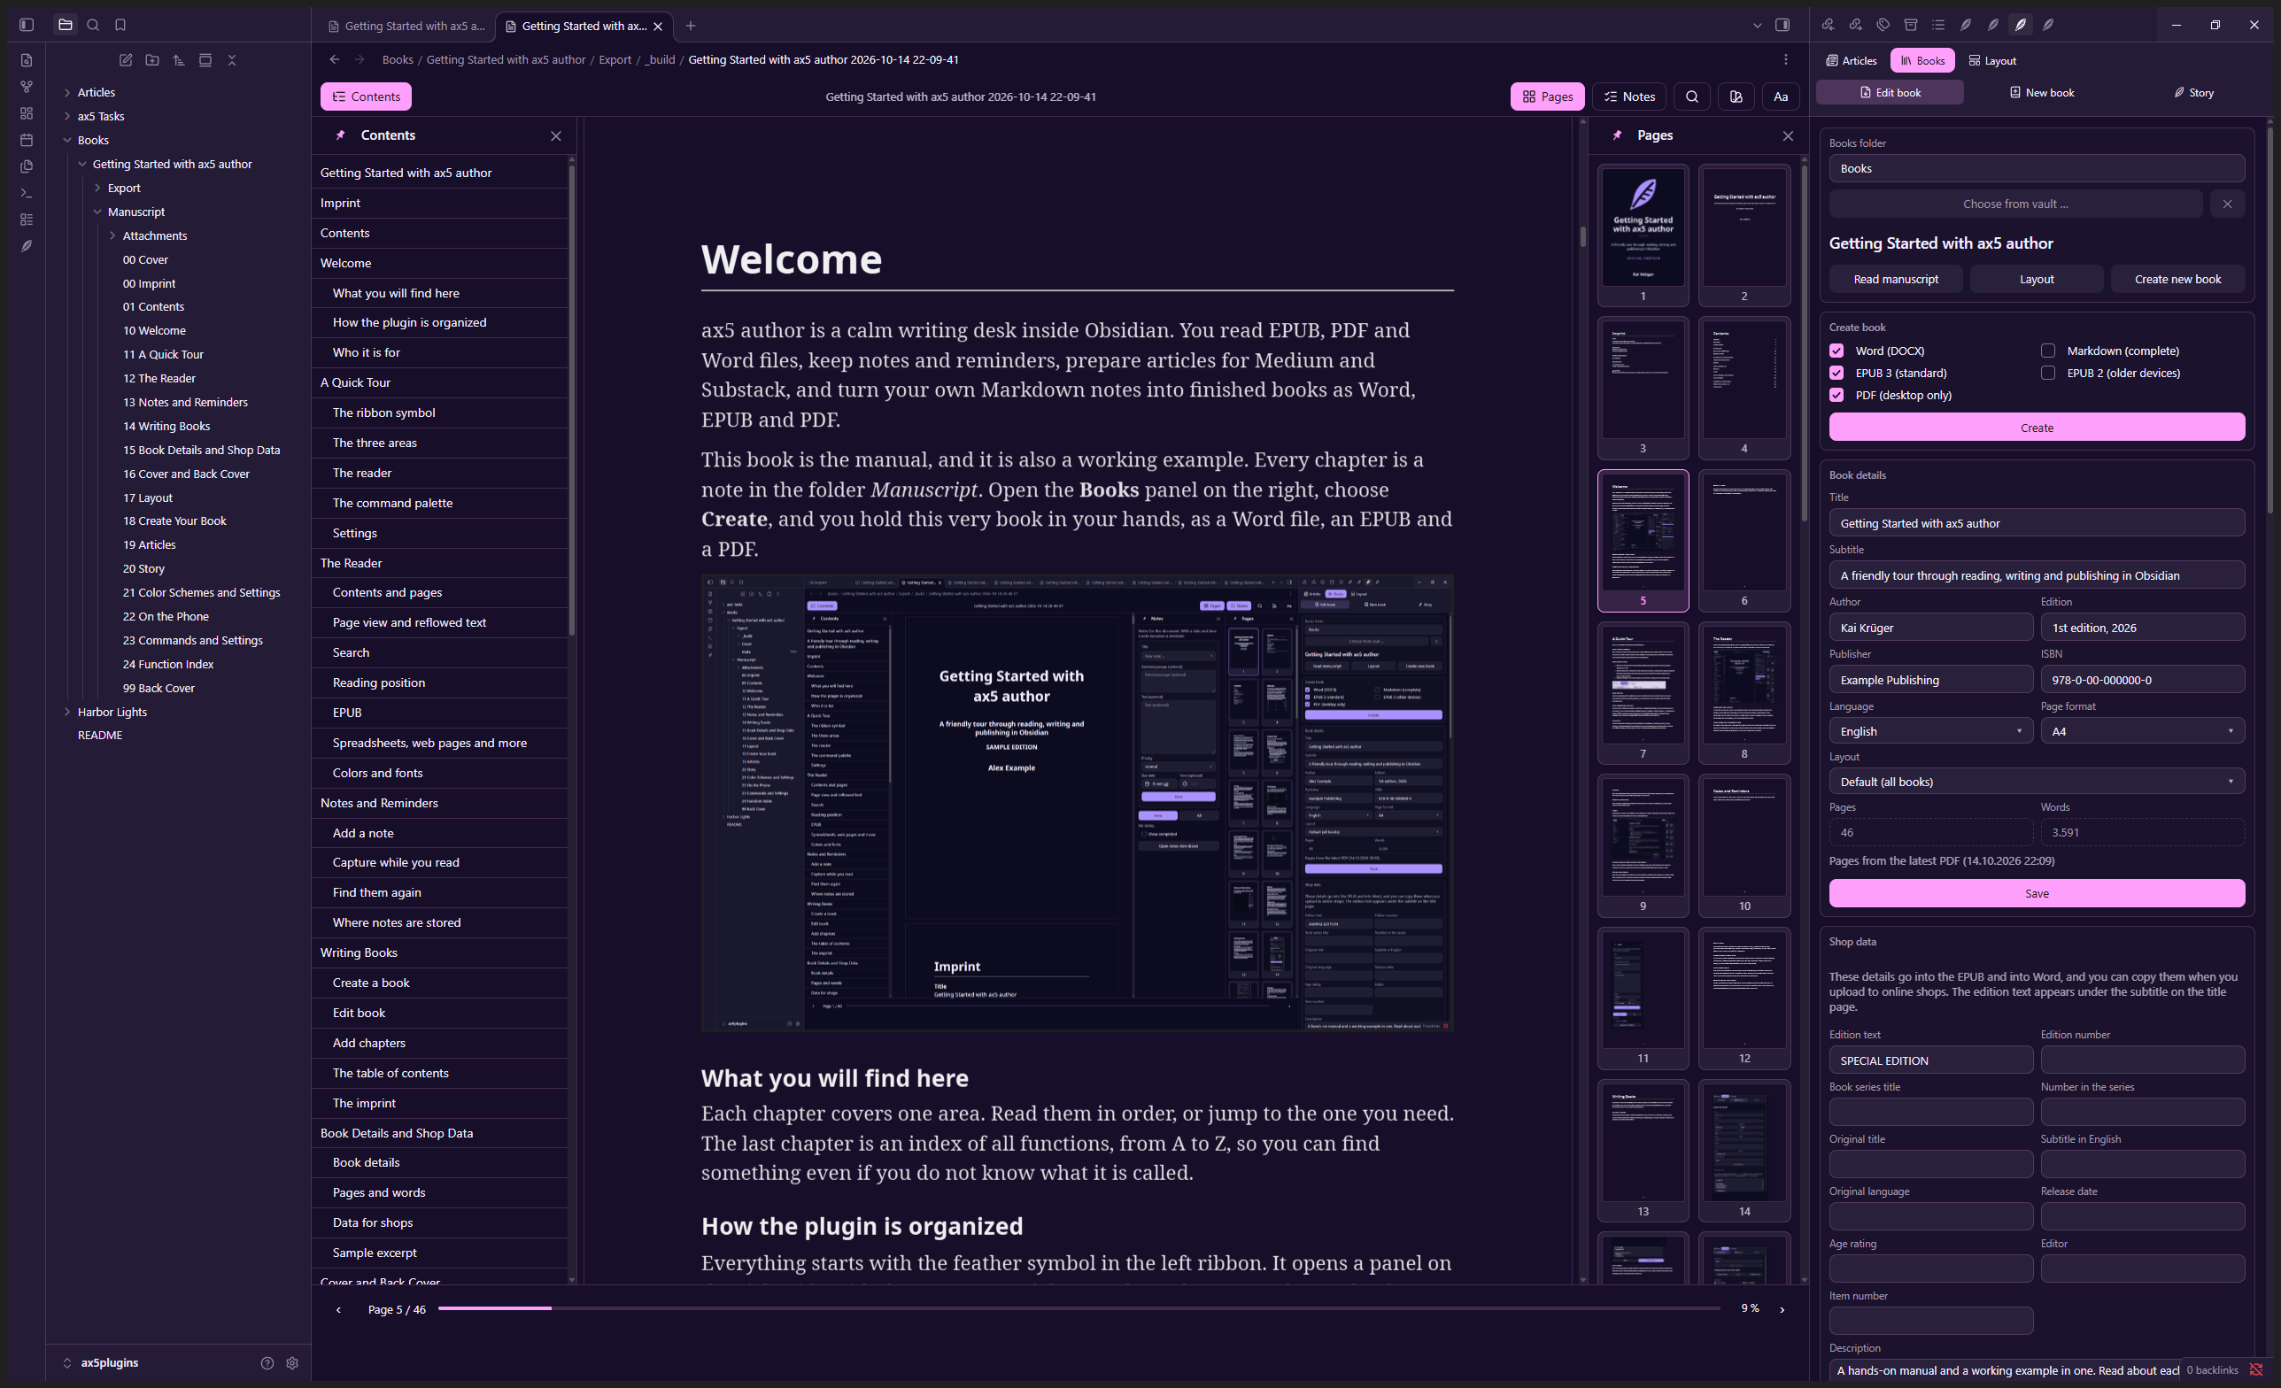This screenshot has height=1388, width=2281.
Task: Change sort order in file explorer
Action: point(179,60)
